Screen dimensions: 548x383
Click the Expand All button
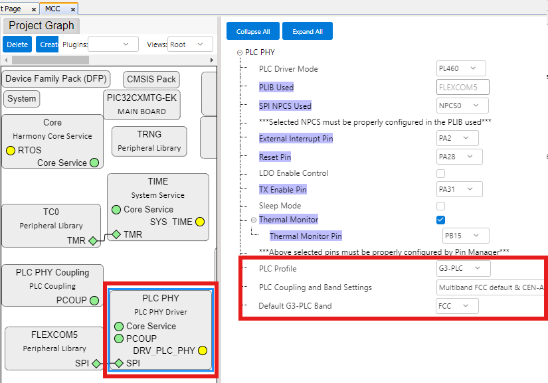[x=307, y=31]
